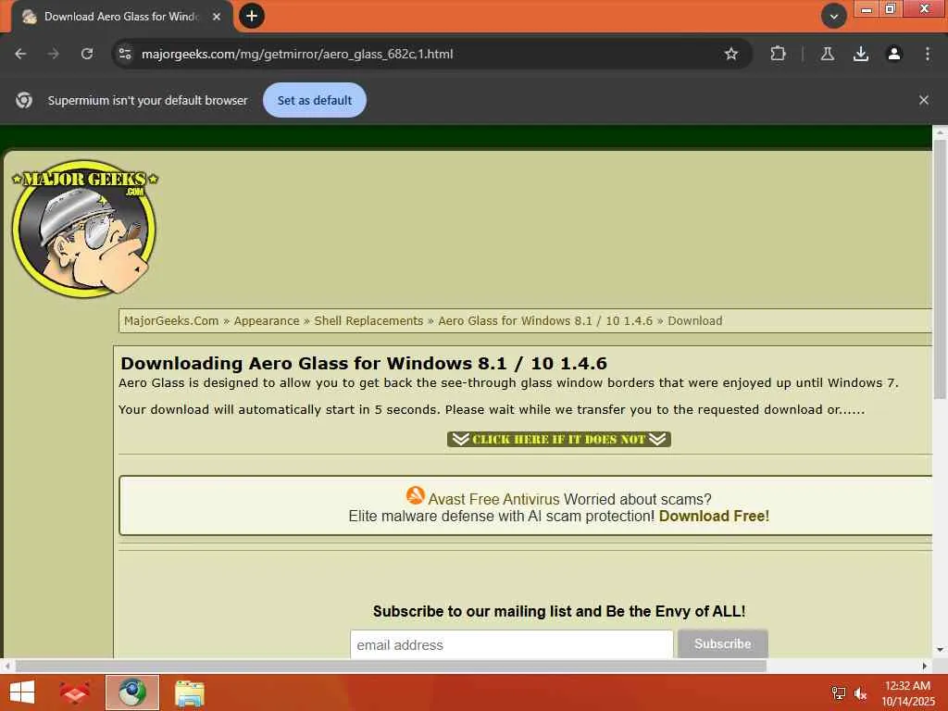
Task: Click the muted volume tray icon
Action: tap(860, 693)
